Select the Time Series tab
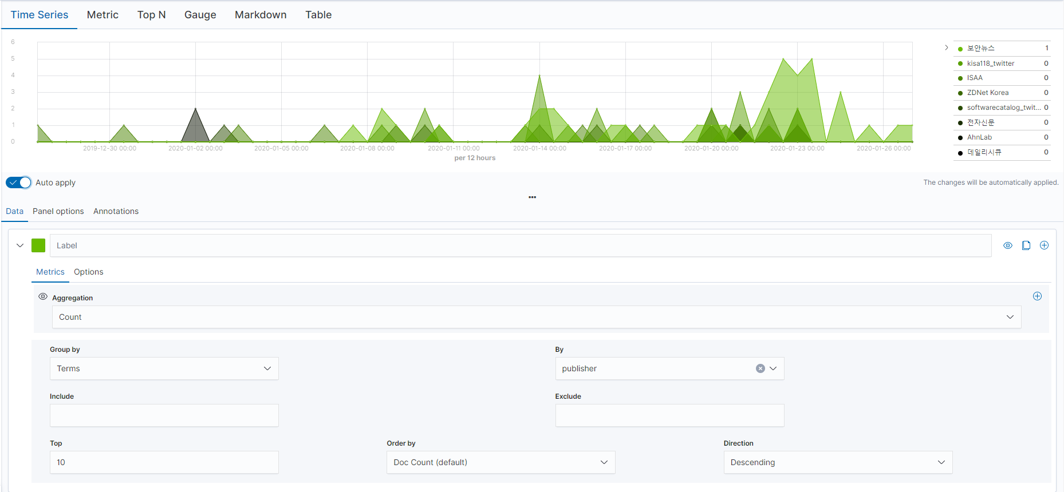 click(x=40, y=15)
